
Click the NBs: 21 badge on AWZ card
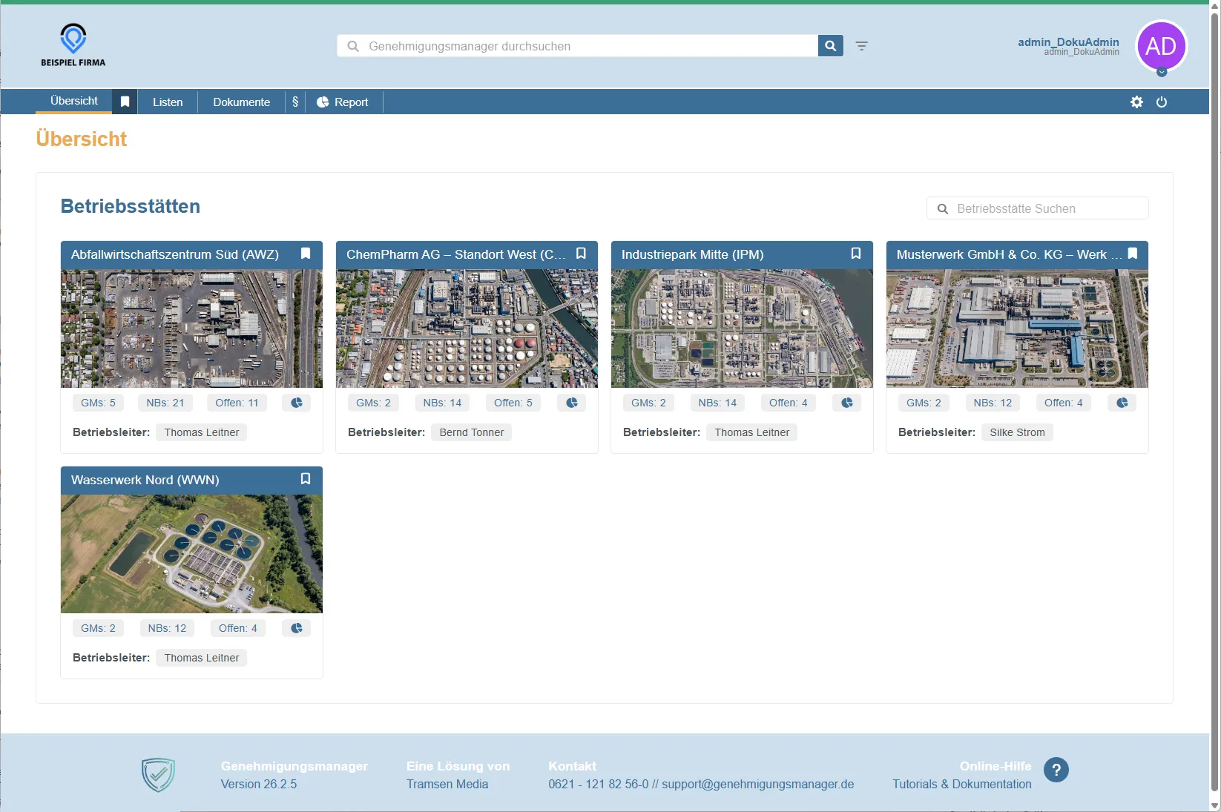[165, 403]
